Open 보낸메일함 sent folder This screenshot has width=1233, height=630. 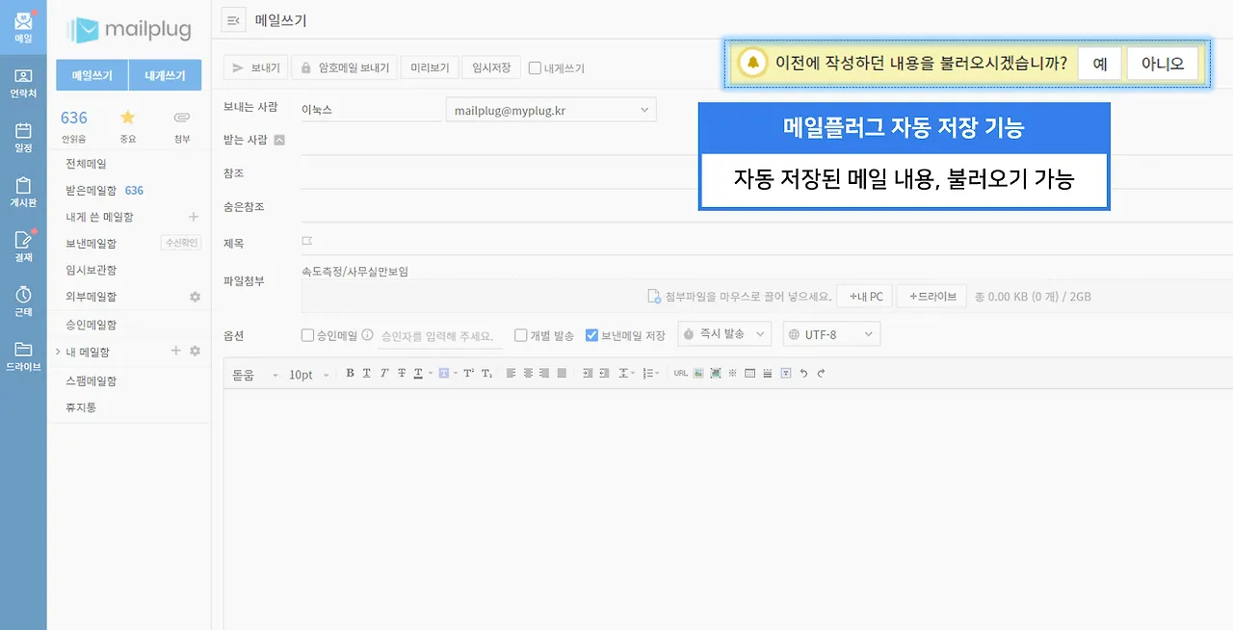pyautogui.click(x=92, y=244)
